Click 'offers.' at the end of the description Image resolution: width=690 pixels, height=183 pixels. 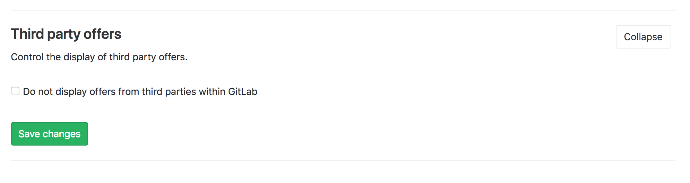pos(173,57)
